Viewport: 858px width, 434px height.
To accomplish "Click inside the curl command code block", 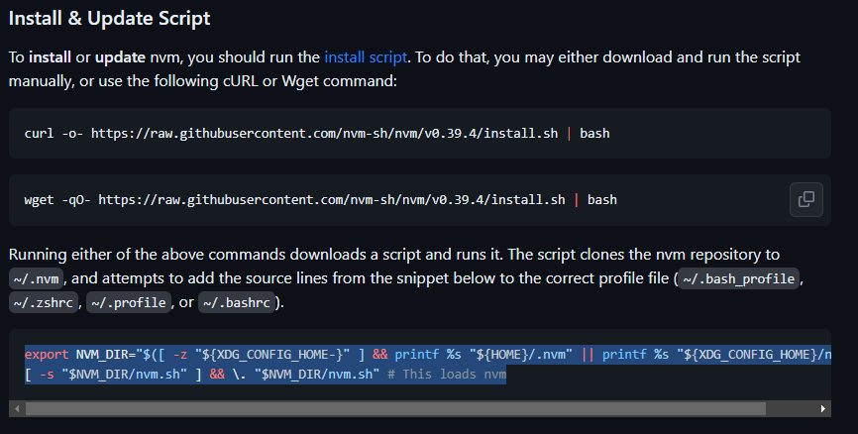I will point(420,134).
